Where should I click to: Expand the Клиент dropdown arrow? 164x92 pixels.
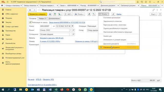point(71,30)
